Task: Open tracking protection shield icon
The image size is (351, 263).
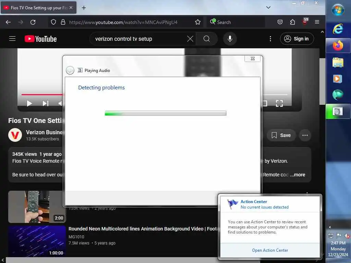Action: [x=53, y=22]
